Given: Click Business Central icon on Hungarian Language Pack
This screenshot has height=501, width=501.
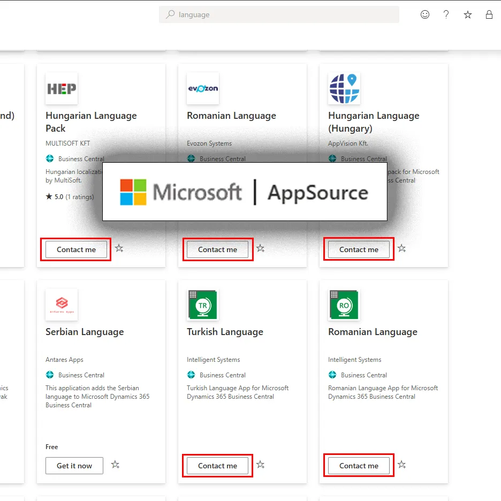Looking at the screenshot, I should (x=50, y=158).
